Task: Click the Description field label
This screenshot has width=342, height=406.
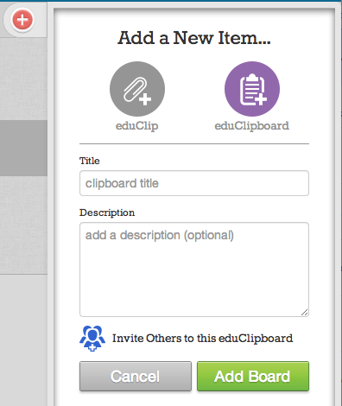Action: point(107,213)
